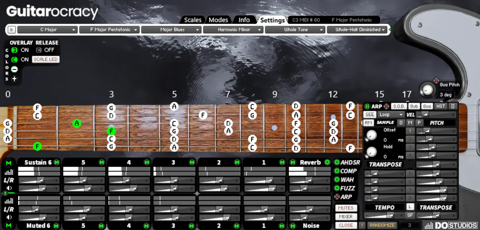Switch to the Info tab

pyautogui.click(x=244, y=20)
